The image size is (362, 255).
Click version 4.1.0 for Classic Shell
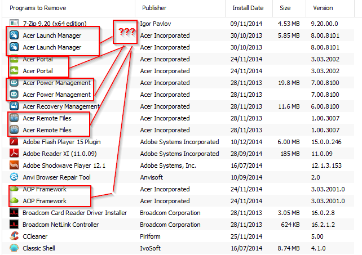tap(319, 248)
